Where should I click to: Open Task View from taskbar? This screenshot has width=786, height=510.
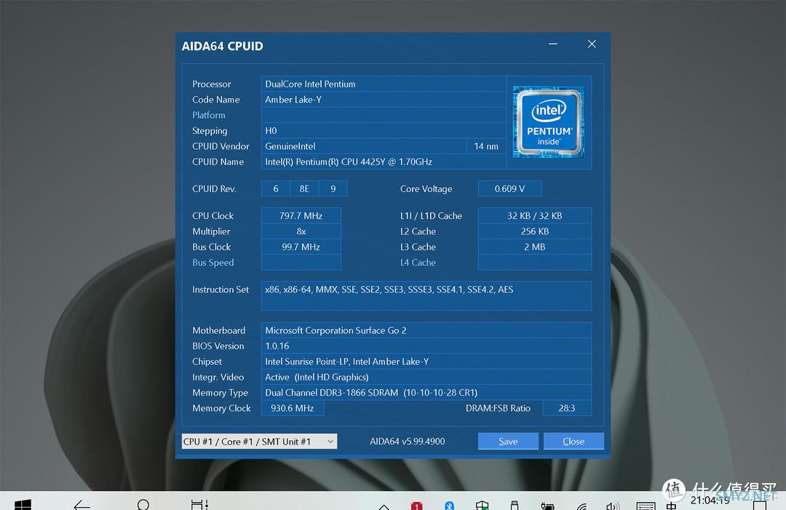click(199, 505)
